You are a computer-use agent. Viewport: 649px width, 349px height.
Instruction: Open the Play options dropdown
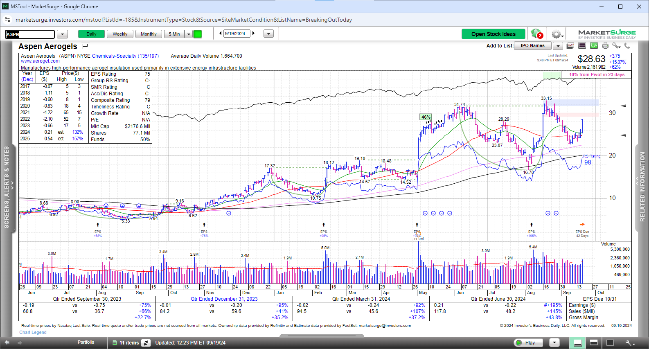pyautogui.click(x=554, y=342)
